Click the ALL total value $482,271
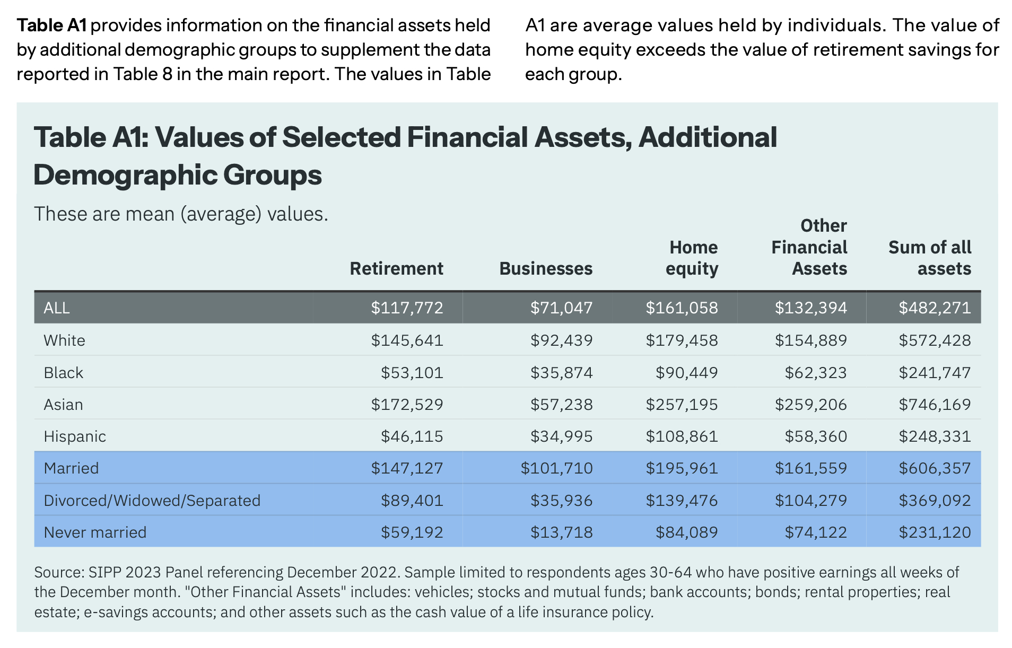 (935, 308)
